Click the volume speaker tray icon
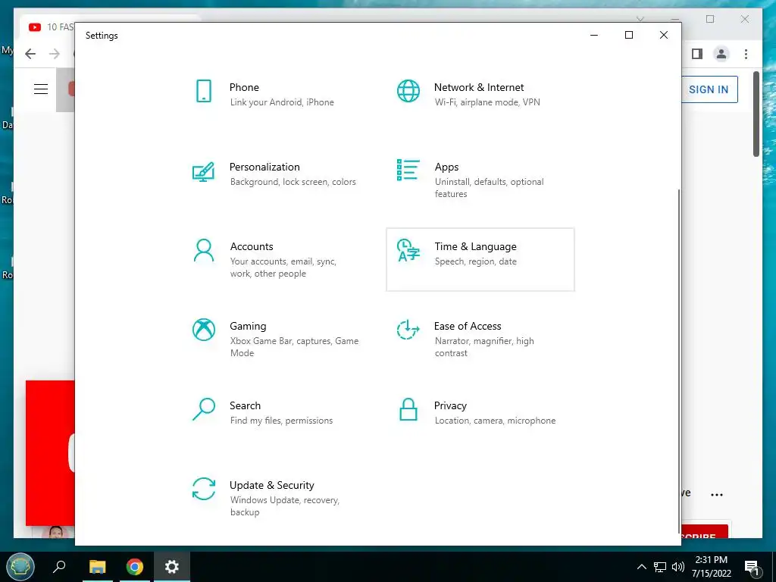Image resolution: width=776 pixels, height=582 pixels. (x=678, y=567)
